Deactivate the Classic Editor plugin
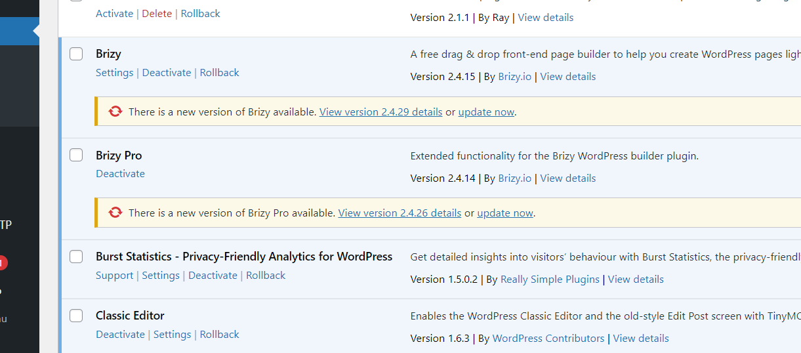Screen dimensions: 801x353 (x=120, y=335)
